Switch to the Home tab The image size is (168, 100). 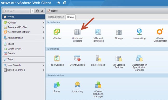71,17
